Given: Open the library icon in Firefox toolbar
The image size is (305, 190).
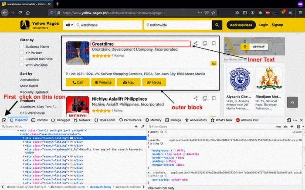Looking at the screenshot, I should click(237, 13).
